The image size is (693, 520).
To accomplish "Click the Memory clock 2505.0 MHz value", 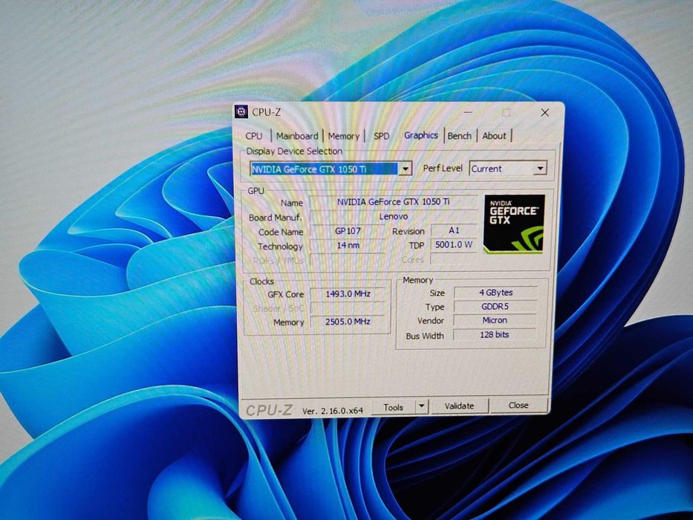I will [x=348, y=322].
